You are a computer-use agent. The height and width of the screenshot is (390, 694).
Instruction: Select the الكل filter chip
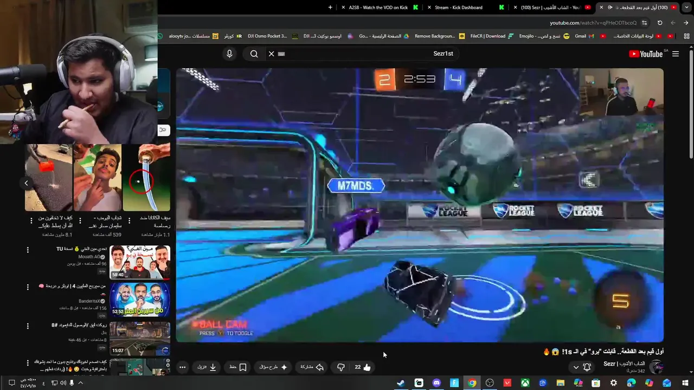click(164, 130)
